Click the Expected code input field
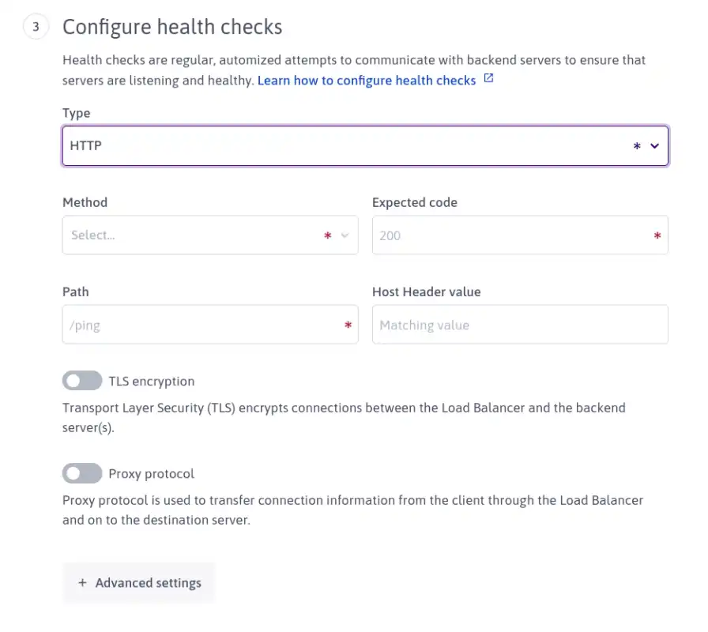Image resolution: width=708 pixels, height=632 pixels. [520, 235]
